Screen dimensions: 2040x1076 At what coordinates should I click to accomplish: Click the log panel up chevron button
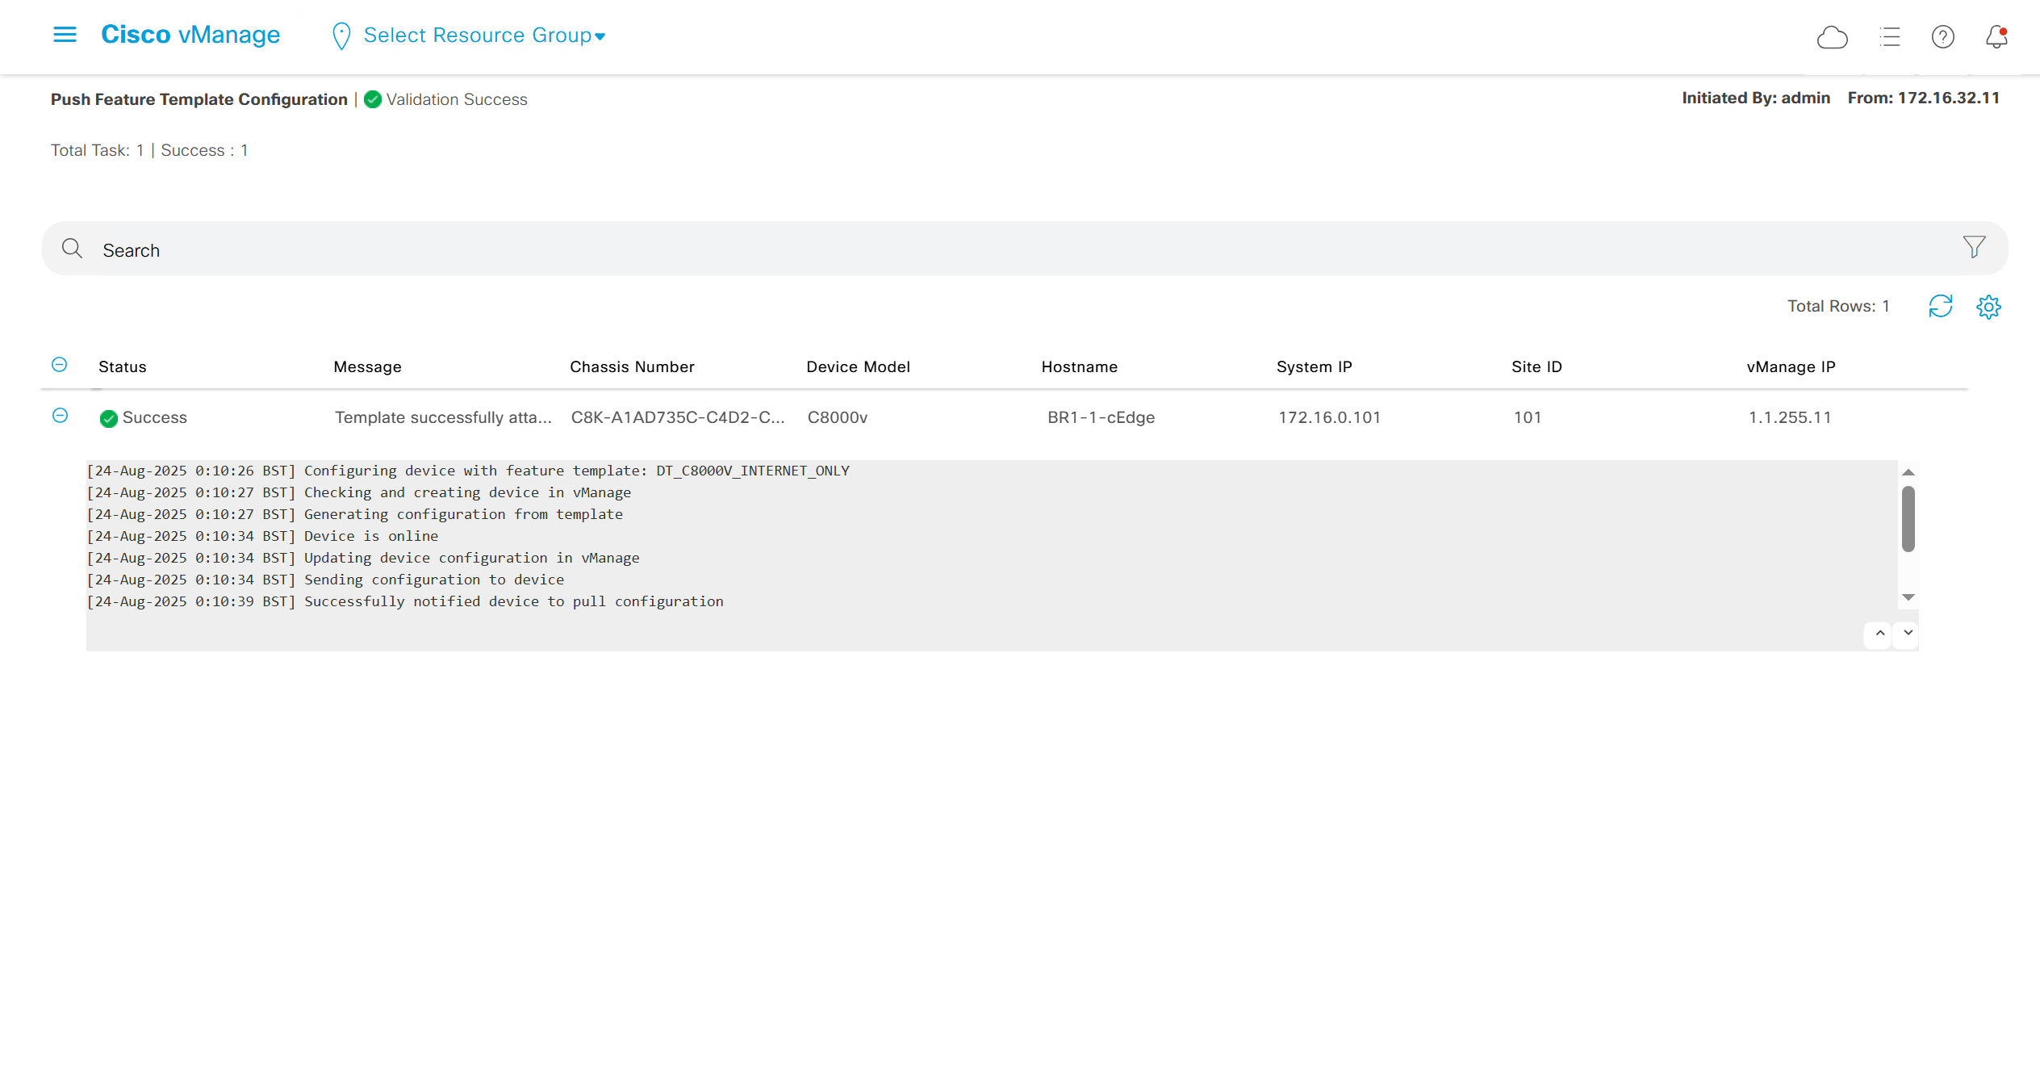(1879, 634)
